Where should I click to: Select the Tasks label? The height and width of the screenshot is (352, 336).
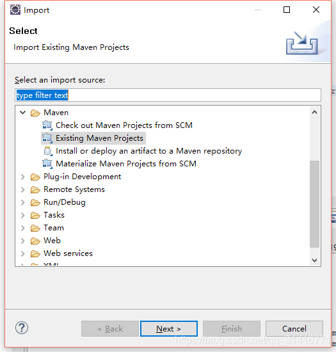pyautogui.click(x=54, y=215)
